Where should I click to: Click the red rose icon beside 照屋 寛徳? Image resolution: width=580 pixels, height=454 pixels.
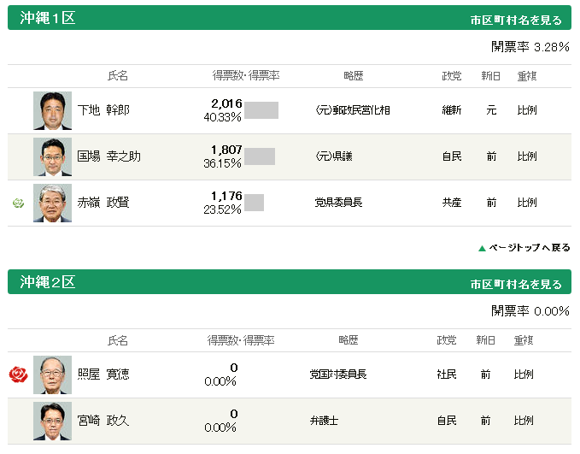coord(18,374)
